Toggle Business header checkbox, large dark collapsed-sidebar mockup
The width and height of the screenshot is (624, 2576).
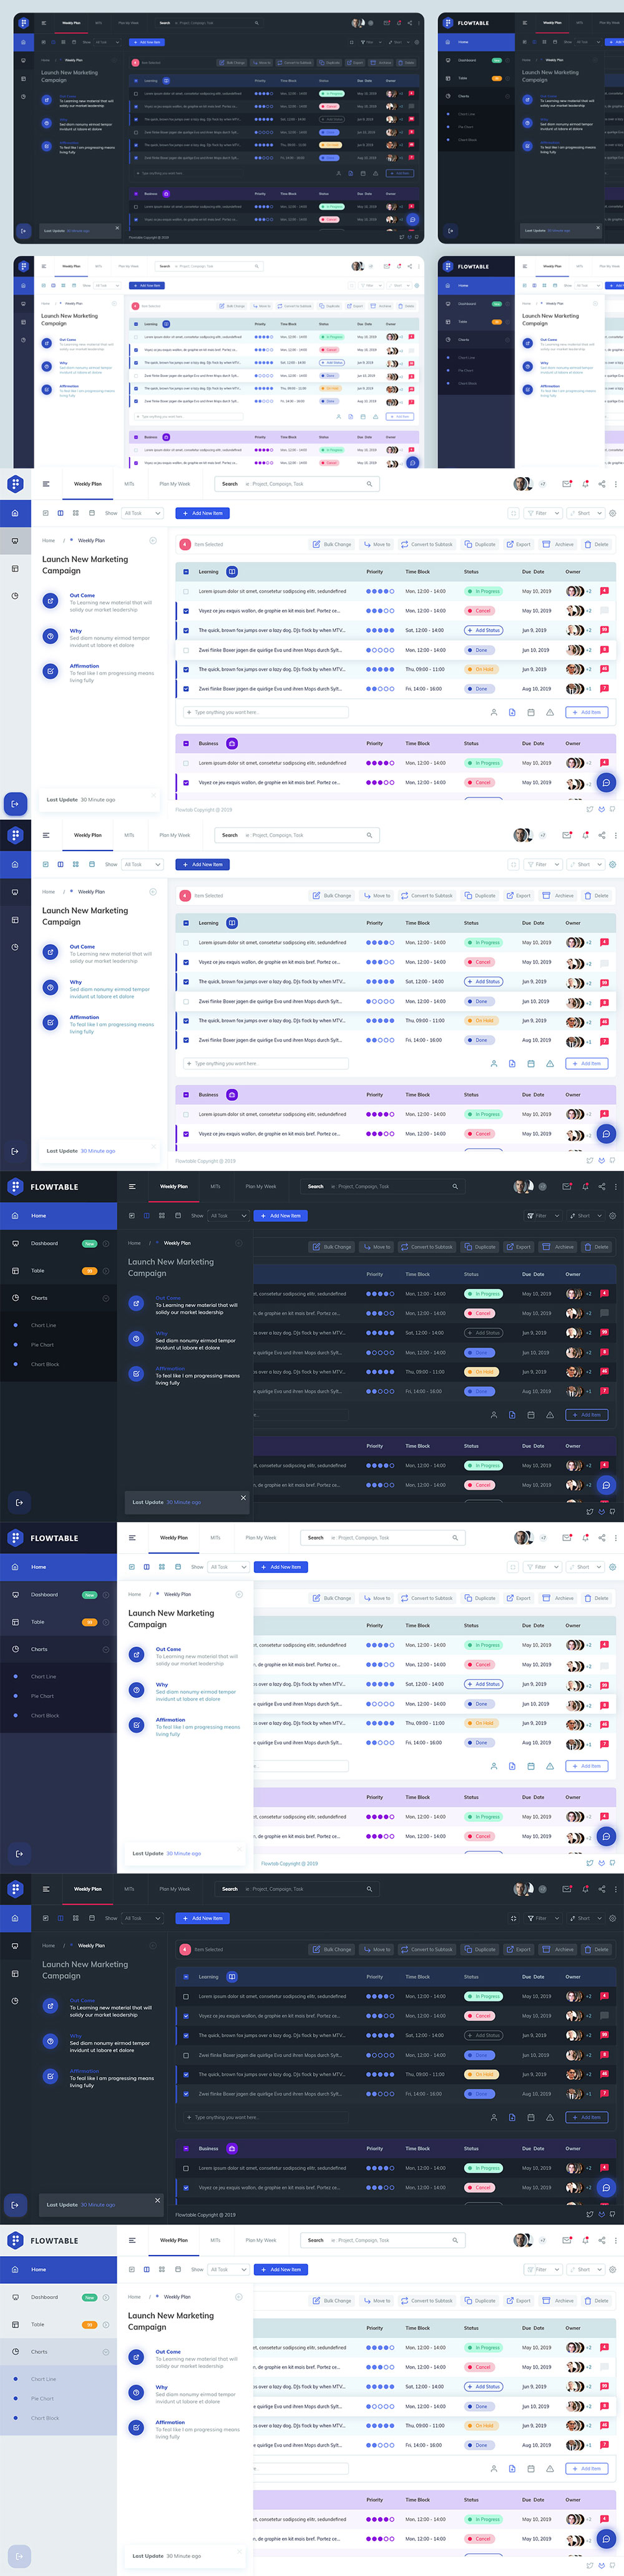[x=186, y=2148]
